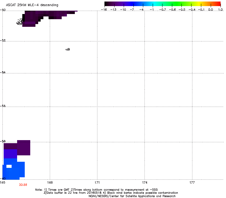Click the island outline at the top-left data swath
This screenshot has height=198, width=226.
pos(20,22)
